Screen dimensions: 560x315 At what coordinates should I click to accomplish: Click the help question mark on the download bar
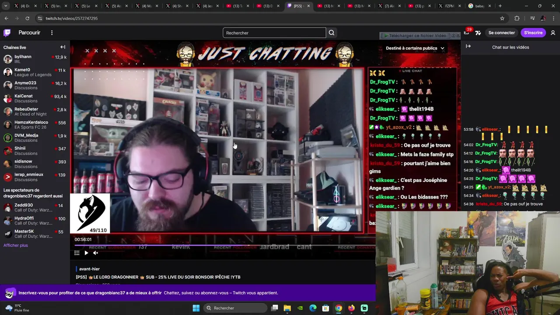point(453,35)
